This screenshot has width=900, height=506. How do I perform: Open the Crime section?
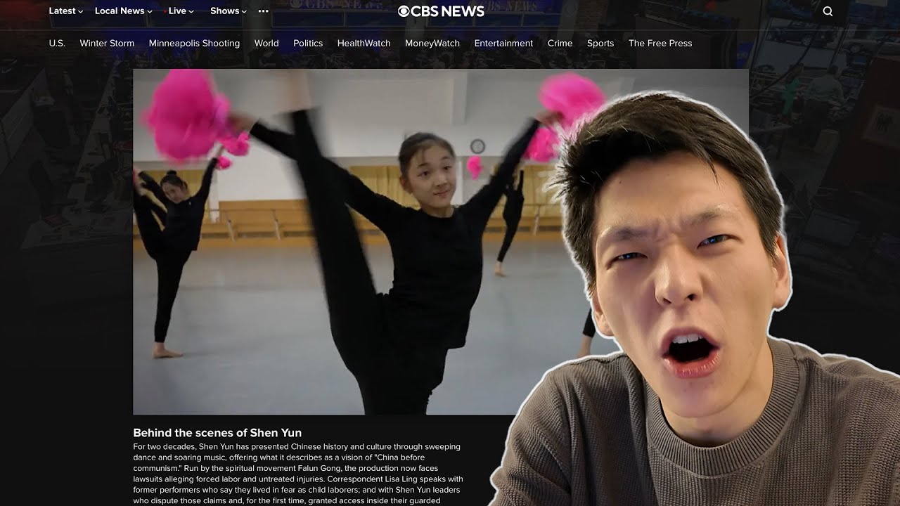coord(560,44)
